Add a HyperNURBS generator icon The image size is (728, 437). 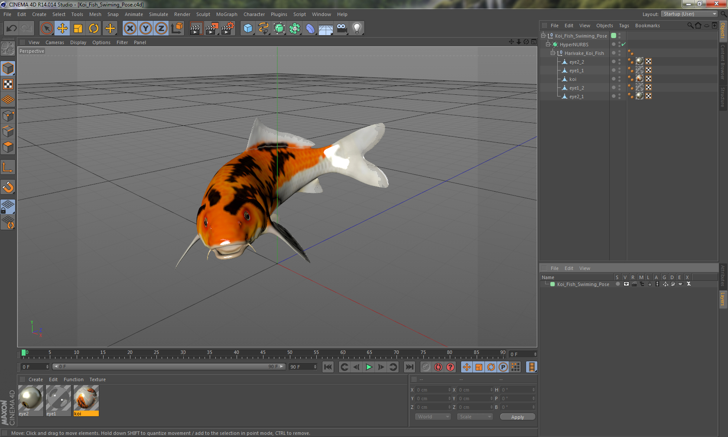[279, 29]
